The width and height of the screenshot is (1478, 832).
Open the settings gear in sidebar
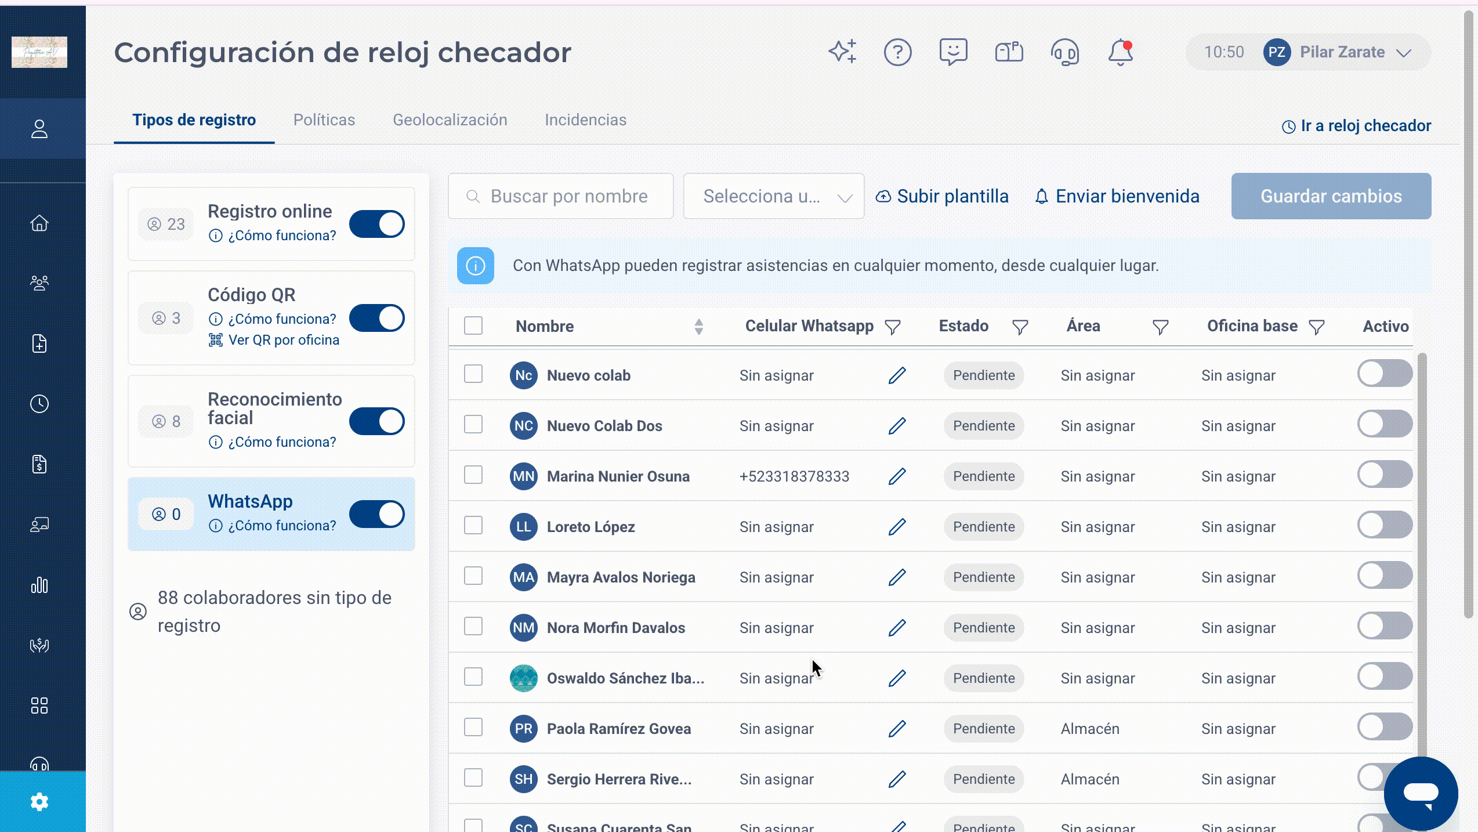point(39,802)
